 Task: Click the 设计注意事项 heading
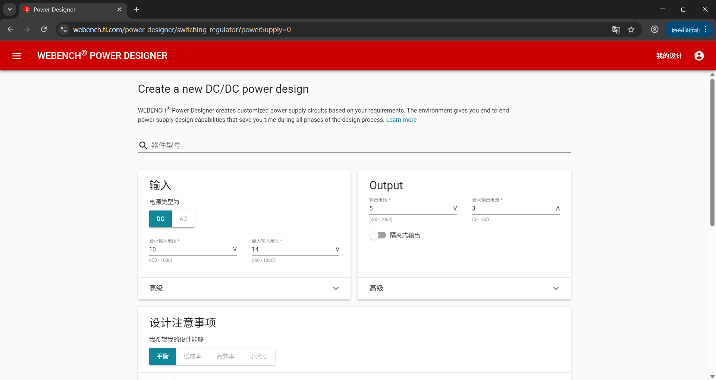(183, 323)
